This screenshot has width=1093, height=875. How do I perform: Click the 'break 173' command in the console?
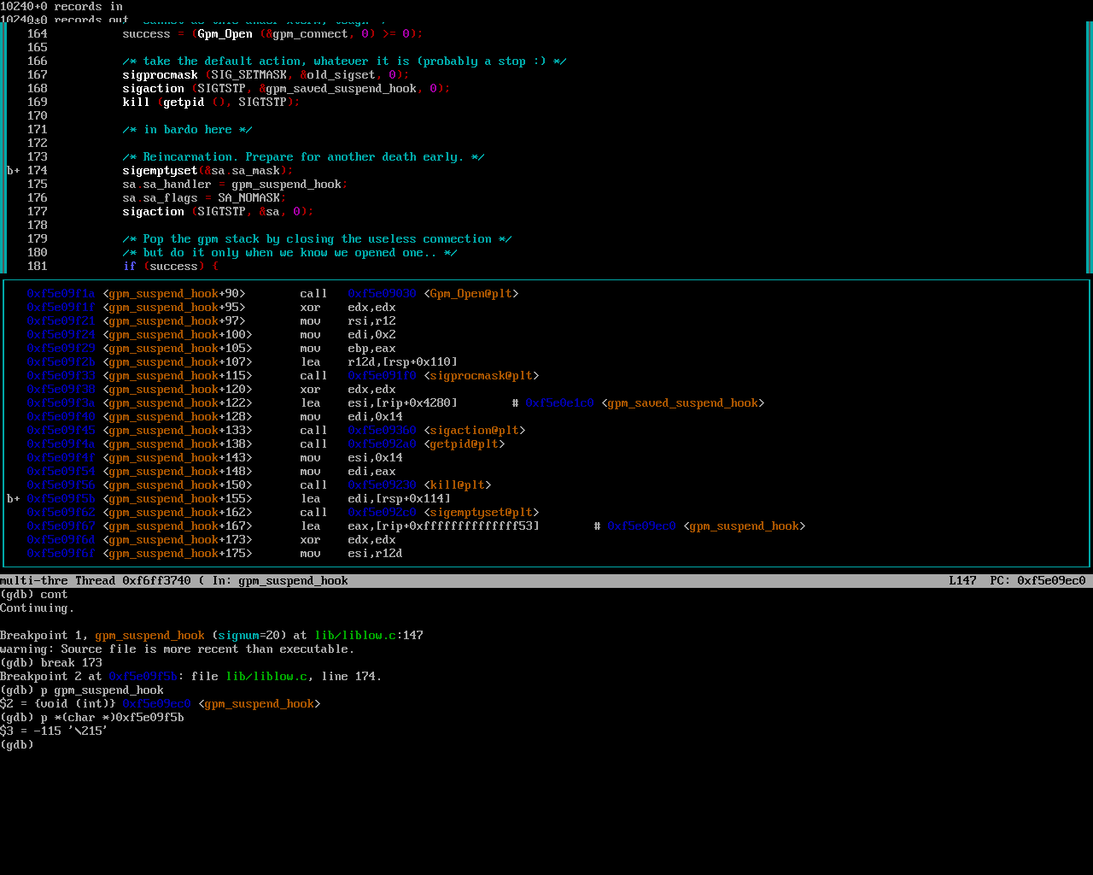pos(71,663)
